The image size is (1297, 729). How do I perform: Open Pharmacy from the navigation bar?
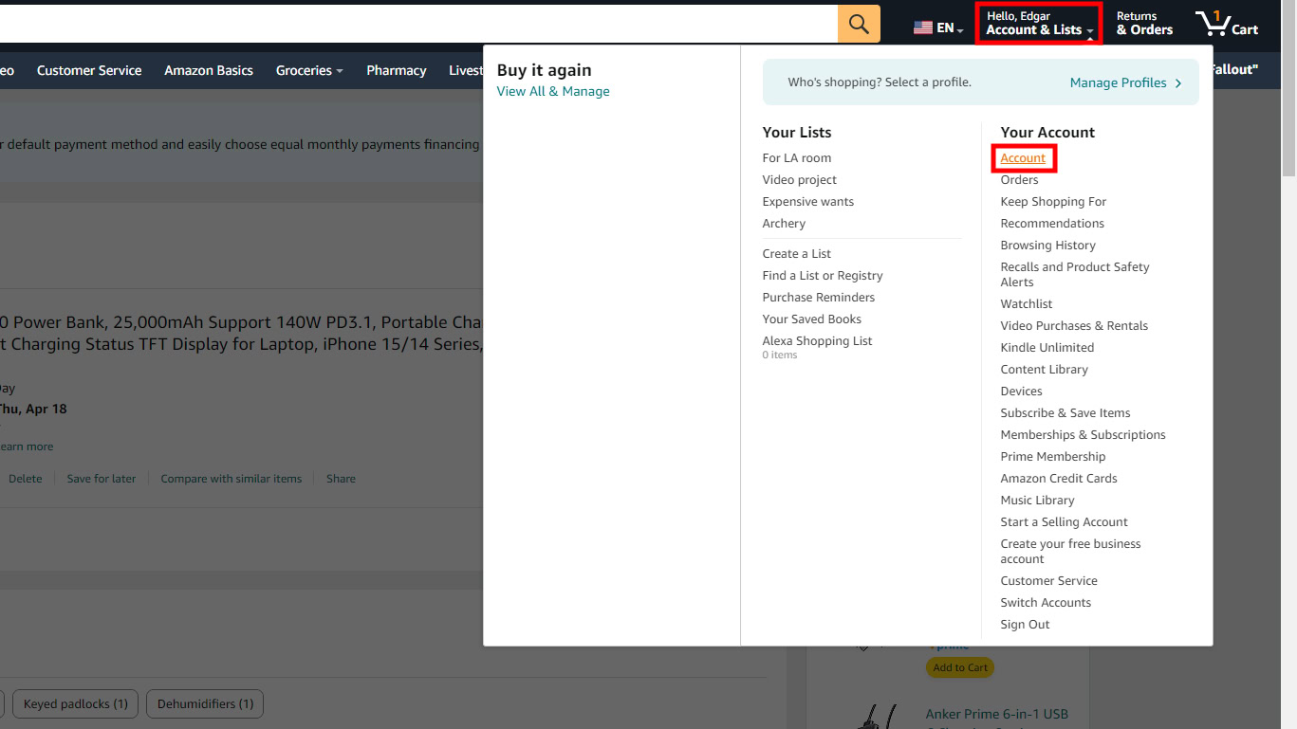coord(396,70)
